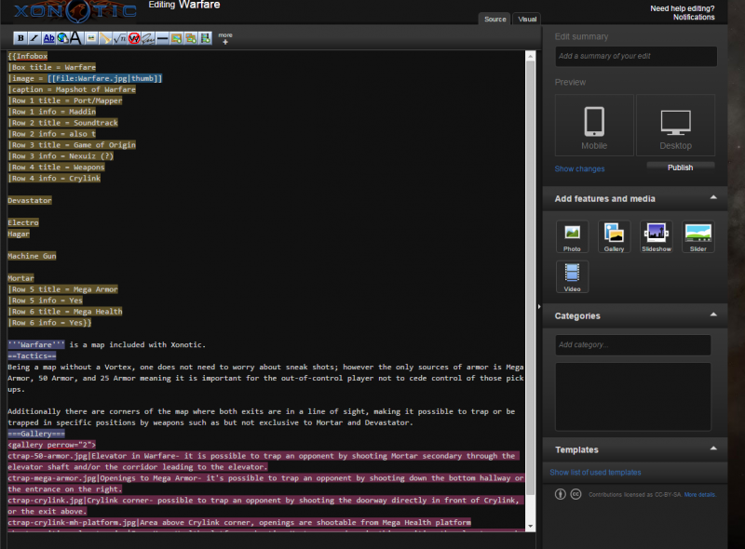Switch to the Source editor tab
The width and height of the screenshot is (745, 549).
[494, 19]
